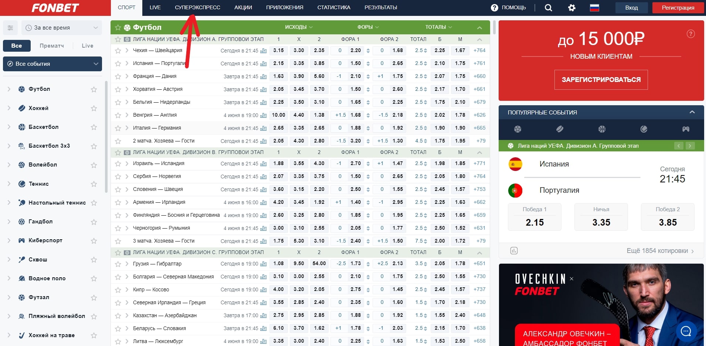Click statistics chart icon for Чехия — Швейцария
This screenshot has width=706, height=346.
tap(264, 51)
